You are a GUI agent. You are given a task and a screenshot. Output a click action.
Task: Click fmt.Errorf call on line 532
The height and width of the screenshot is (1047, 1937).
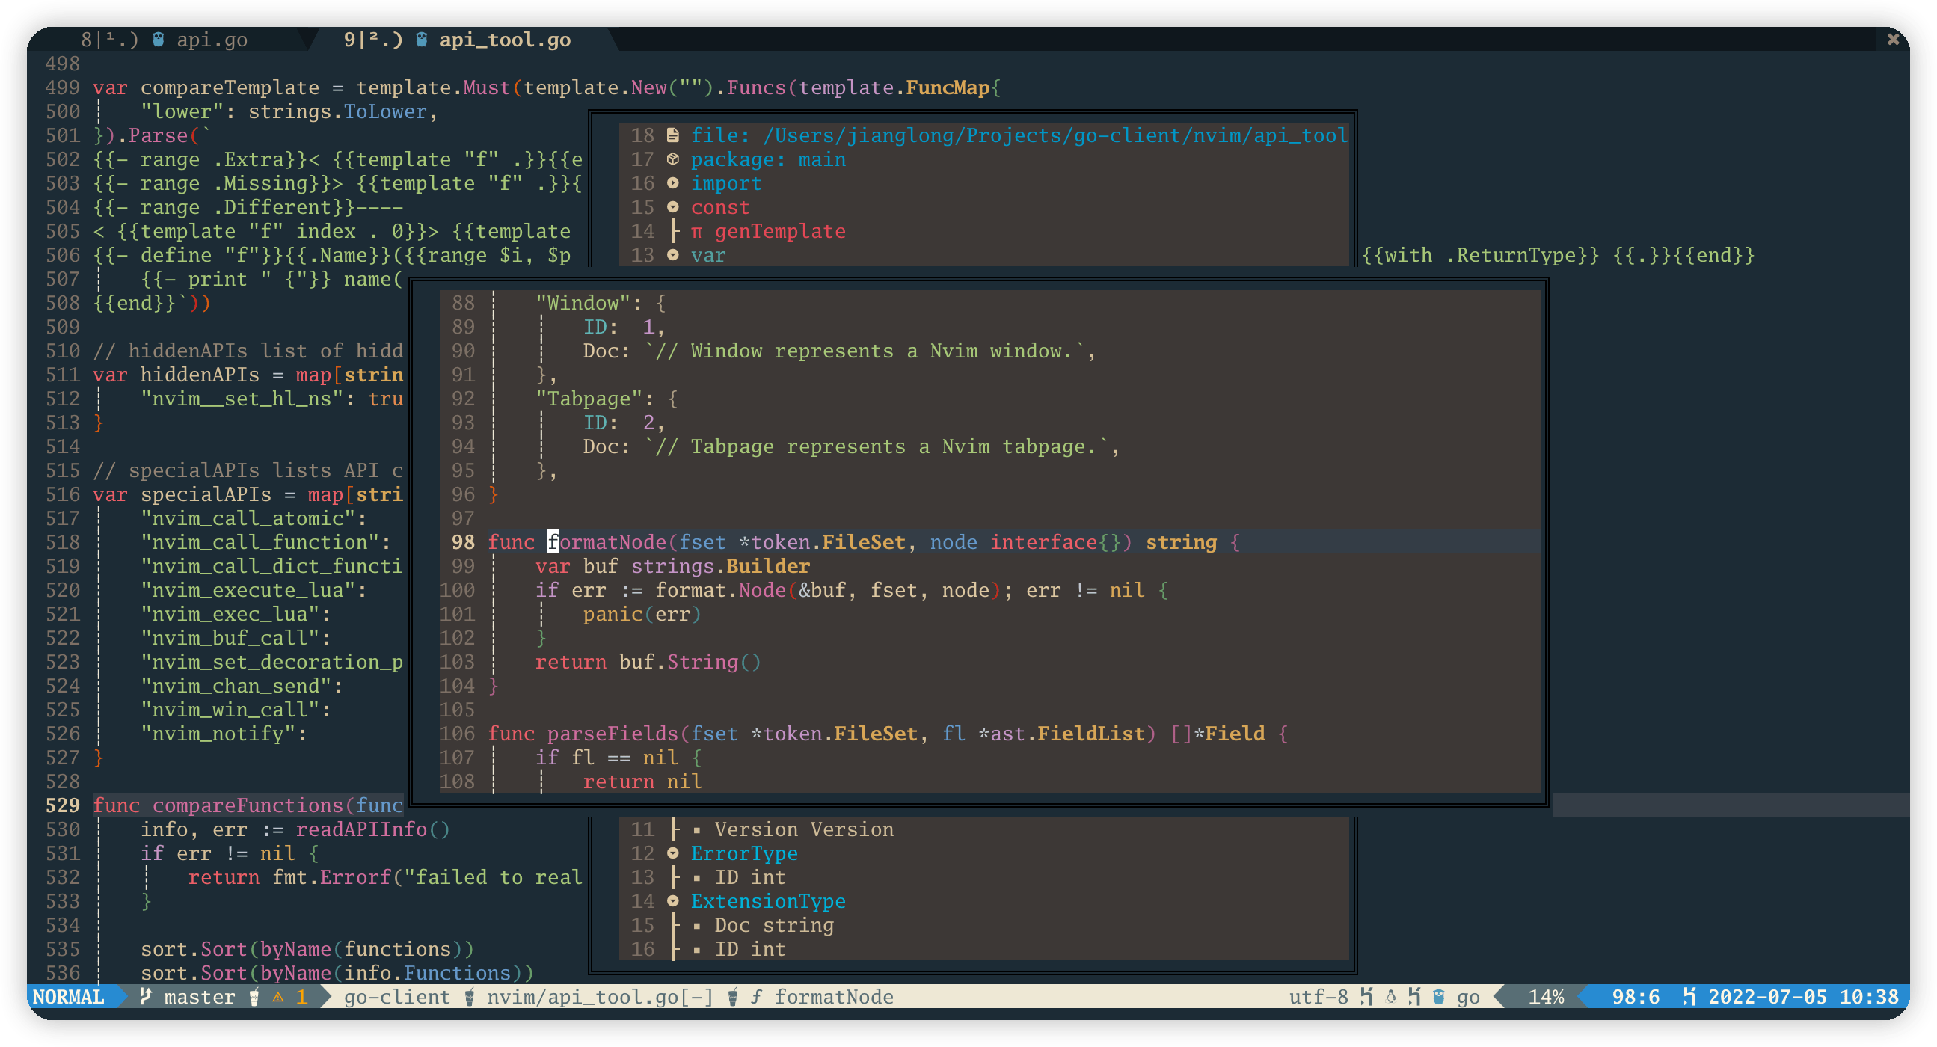tap(331, 878)
